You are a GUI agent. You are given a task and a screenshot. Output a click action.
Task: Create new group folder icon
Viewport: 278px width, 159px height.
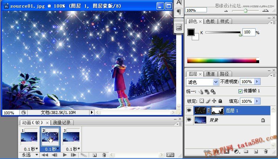pos(246,151)
